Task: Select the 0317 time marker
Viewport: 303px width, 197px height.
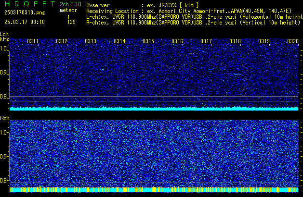Action: (206, 41)
